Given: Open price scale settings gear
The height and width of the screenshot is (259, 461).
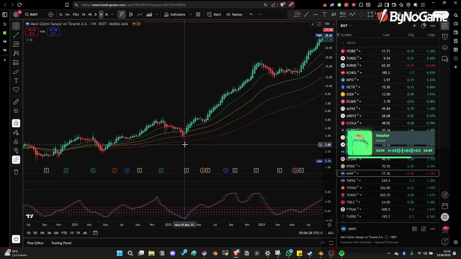Looking at the screenshot, I should tap(329, 225).
